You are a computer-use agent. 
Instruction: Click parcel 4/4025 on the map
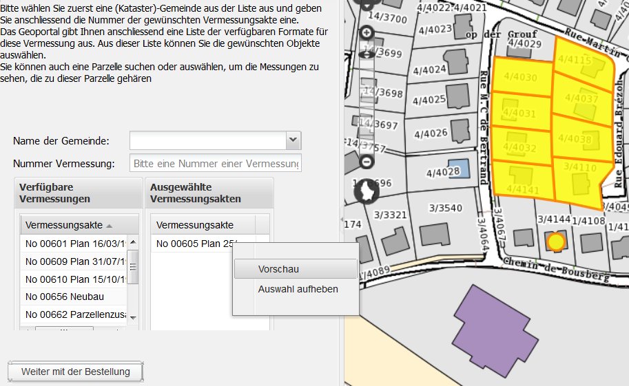pos(429,100)
